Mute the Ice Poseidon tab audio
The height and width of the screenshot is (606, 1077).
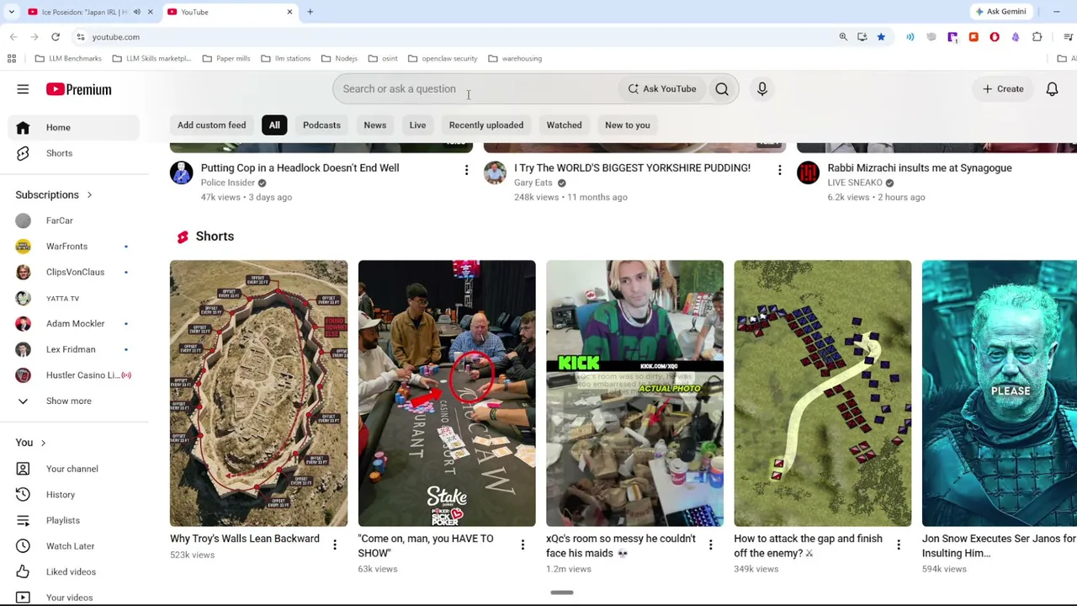[136, 12]
